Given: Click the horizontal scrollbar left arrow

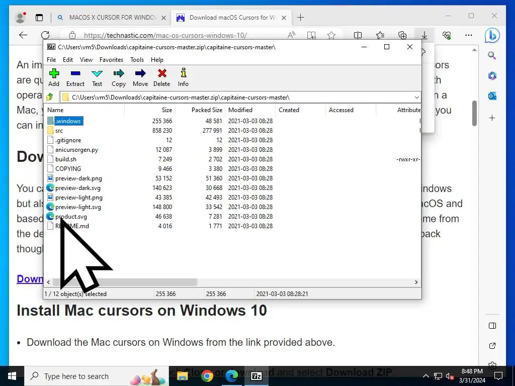Looking at the screenshot, I should [49, 282].
